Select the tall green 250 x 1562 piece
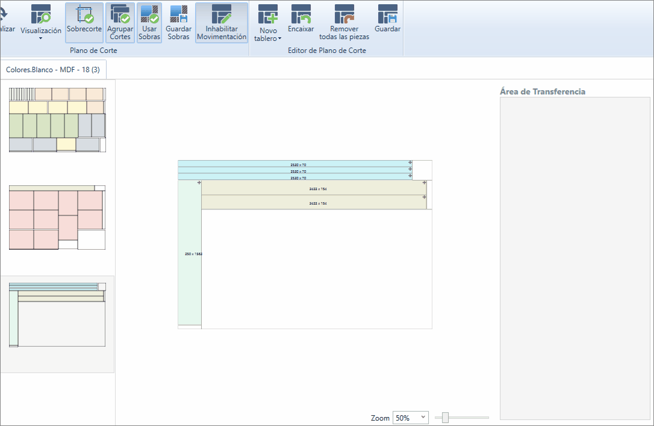The image size is (654, 426). (190, 253)
